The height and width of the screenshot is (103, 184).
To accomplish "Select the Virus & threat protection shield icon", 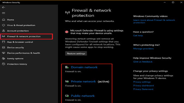I will point(4,25).
